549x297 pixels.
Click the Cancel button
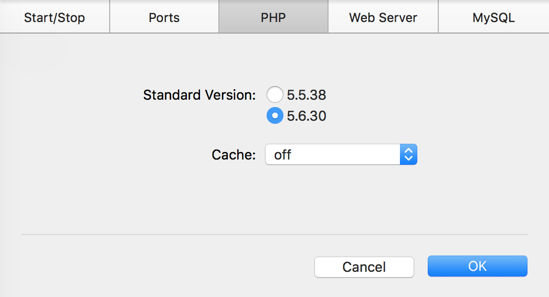364,267
